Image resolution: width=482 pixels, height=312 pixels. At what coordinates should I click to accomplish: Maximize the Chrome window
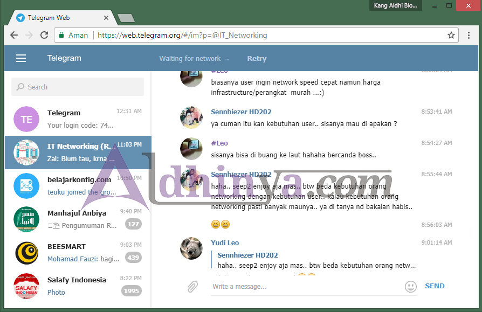point(449,6)
